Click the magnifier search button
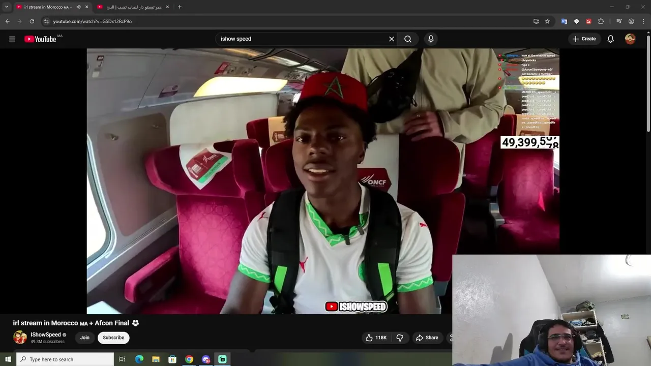 point(408,39)
